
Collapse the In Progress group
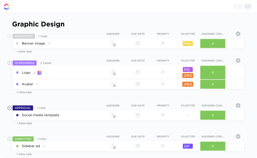point(10,63)
